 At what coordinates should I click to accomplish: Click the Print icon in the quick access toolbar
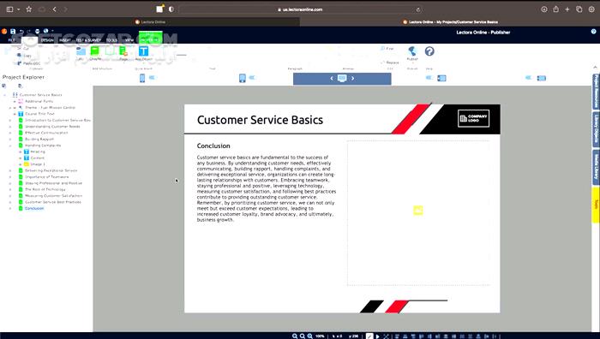37,32
